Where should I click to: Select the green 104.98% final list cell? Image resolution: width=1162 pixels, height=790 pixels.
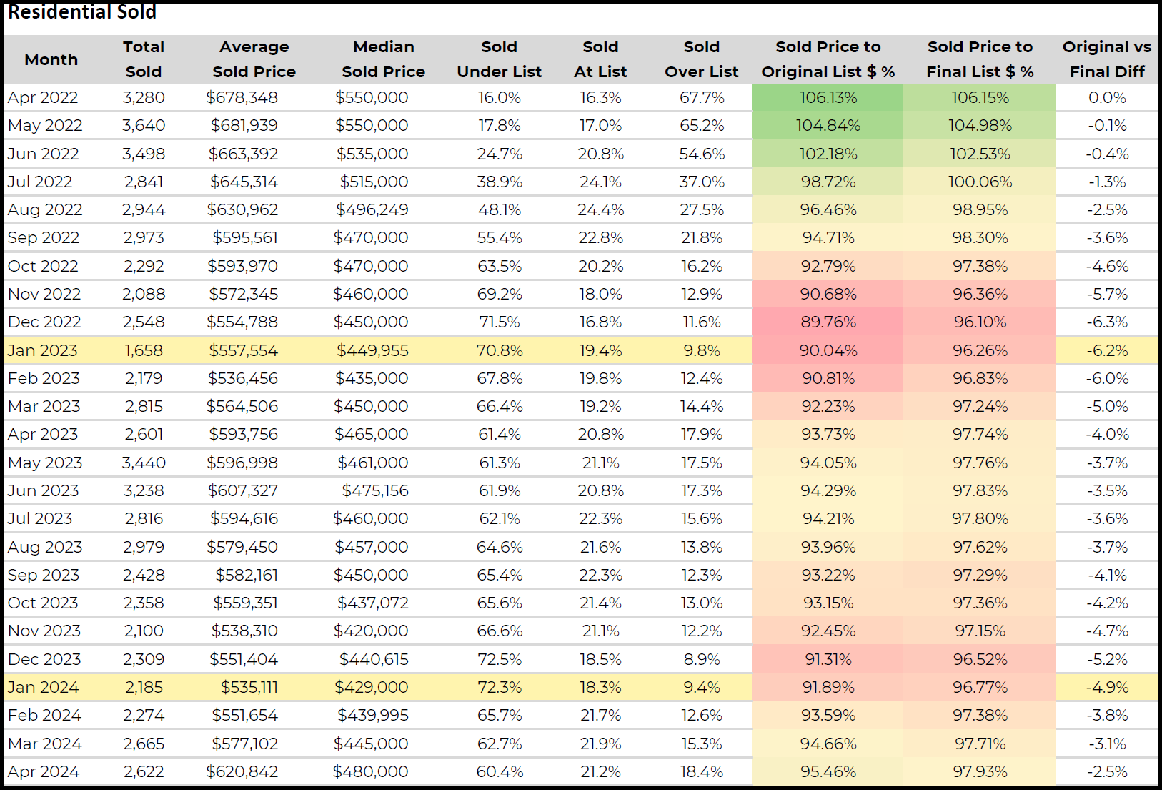980,125
